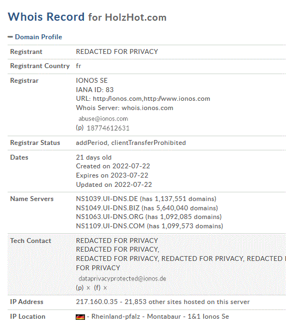Click the minus icon beside Domain Profile
Image resolution: width=286 pixels, height=322 pixels.
point(10,37)
